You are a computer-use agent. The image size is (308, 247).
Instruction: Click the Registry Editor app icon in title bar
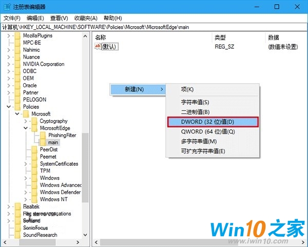6,6
